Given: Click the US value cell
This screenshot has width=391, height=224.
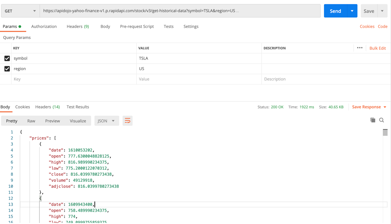Looking at the screenshot, I should pos(199,69).
